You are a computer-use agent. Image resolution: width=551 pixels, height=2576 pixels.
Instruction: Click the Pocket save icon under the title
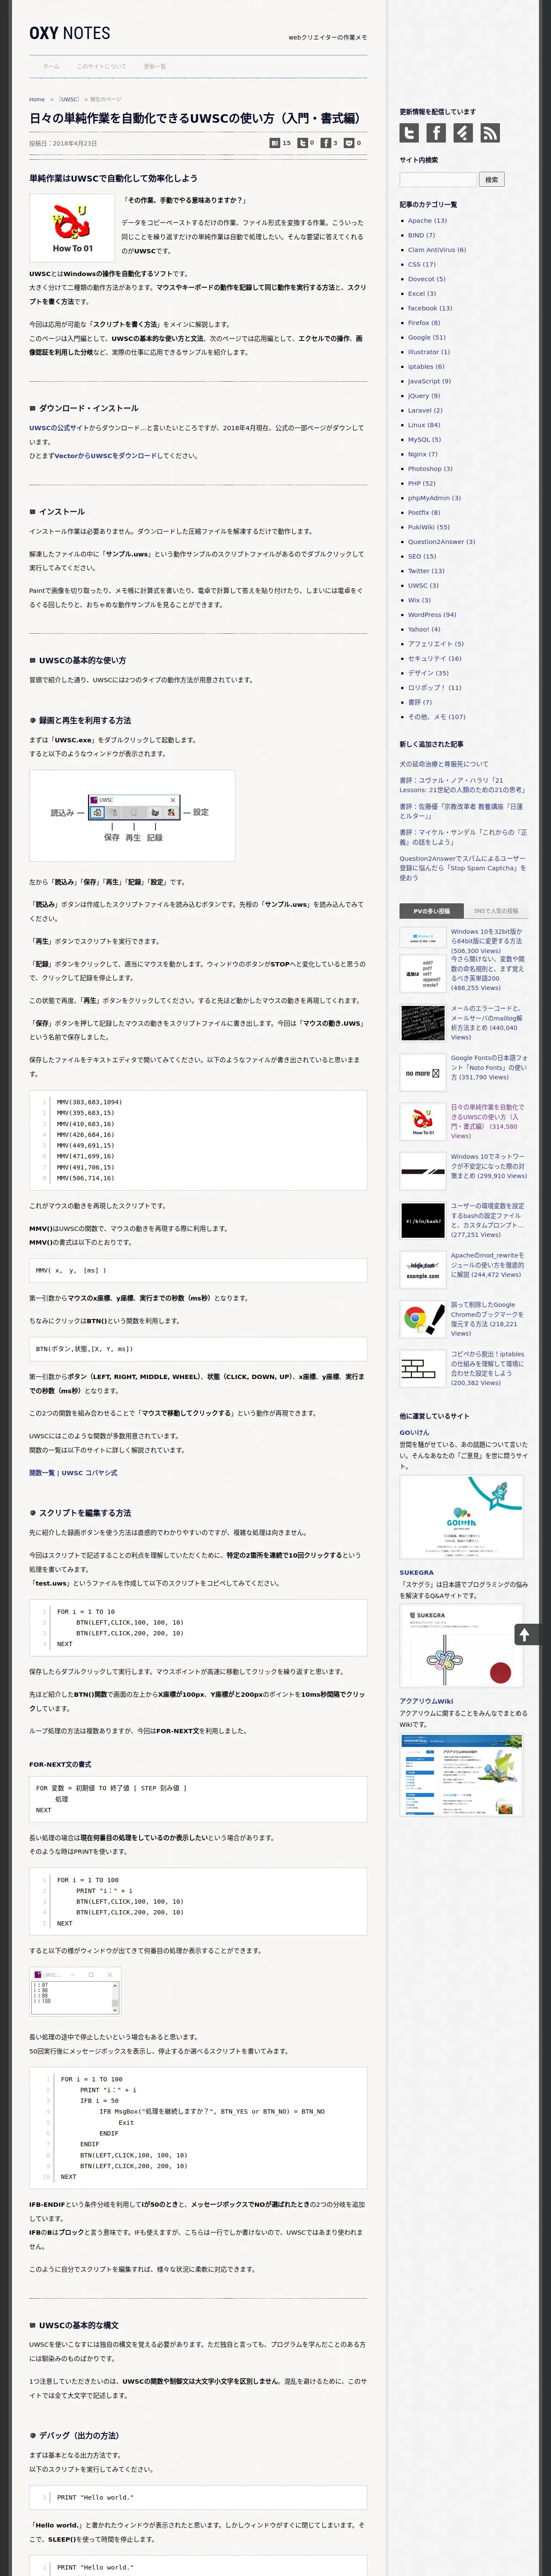tap(349, 143)
